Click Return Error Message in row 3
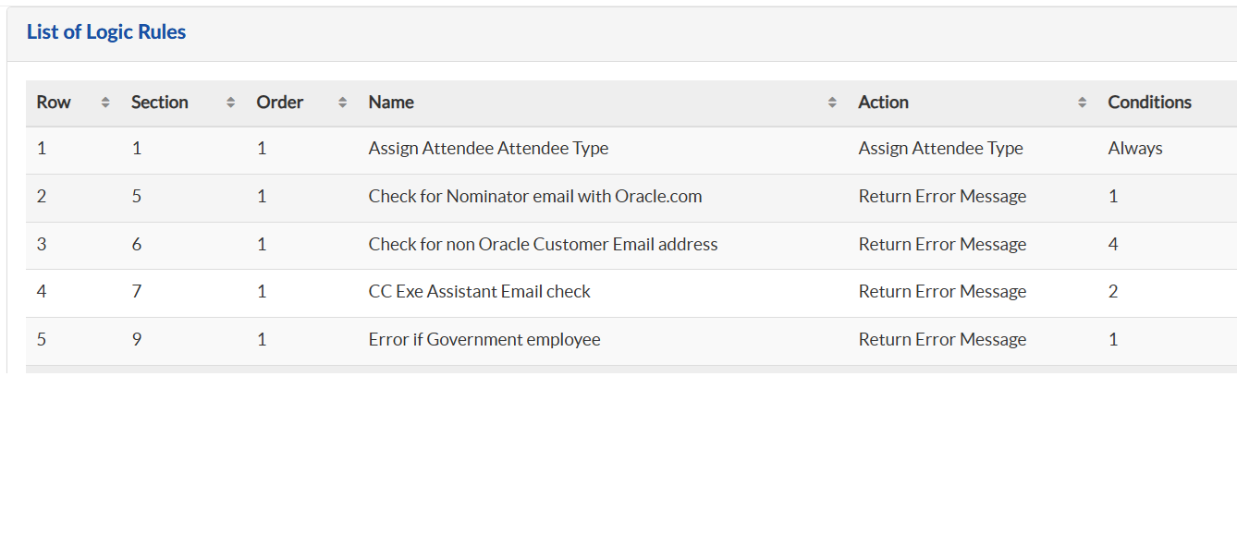 tap(942, 244)
